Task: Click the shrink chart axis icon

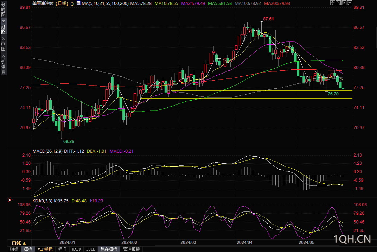Action: point(338,3)
